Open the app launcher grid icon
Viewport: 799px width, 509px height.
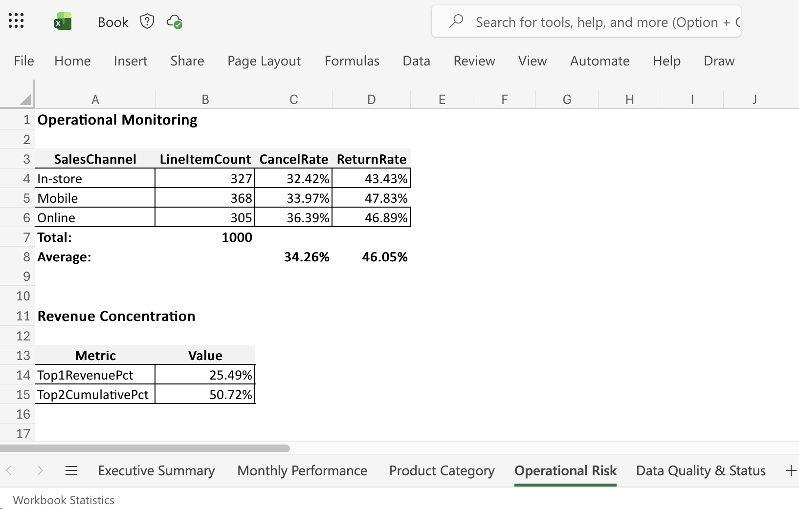tap(16, 21)
